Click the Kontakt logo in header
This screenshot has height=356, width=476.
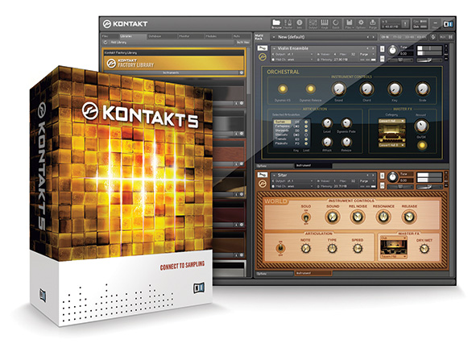point(125,23)
